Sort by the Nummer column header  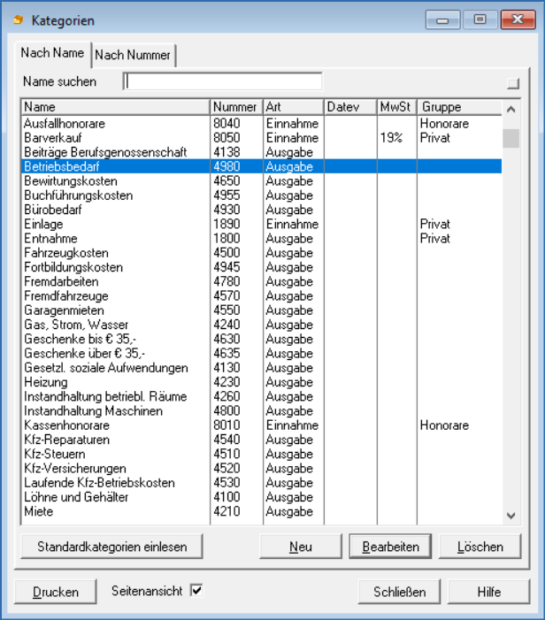(235, 107)
